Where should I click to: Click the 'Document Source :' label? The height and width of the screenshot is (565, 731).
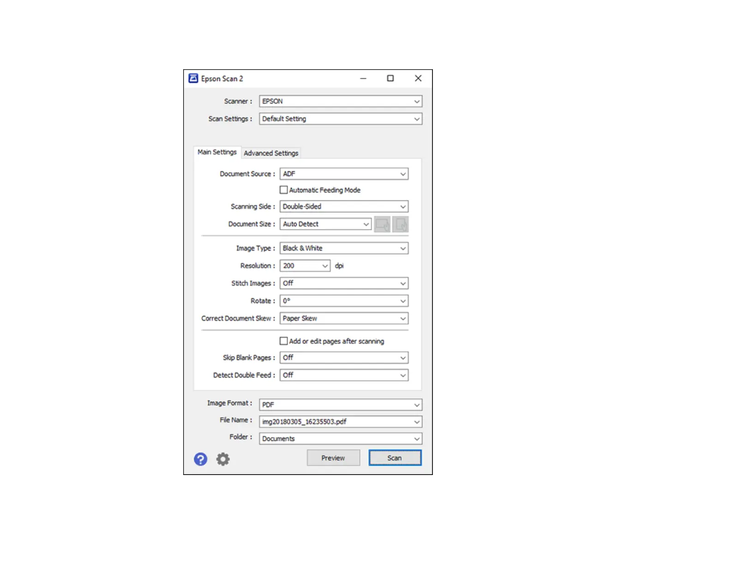click(x=247, y=174)
